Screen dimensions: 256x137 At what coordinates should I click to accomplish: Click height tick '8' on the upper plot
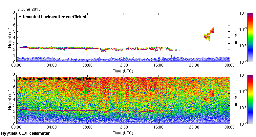click(14, 13)
